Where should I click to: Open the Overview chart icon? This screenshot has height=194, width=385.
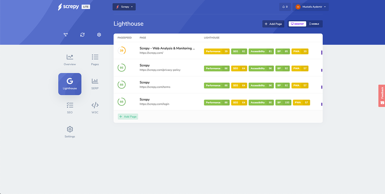70,57
